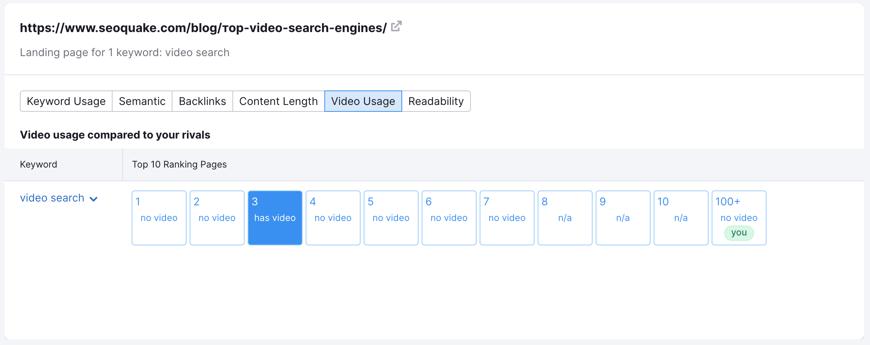Select ranking page 1 no video card
The height and width of the screenshot is (345, 870).
[159, 218]
